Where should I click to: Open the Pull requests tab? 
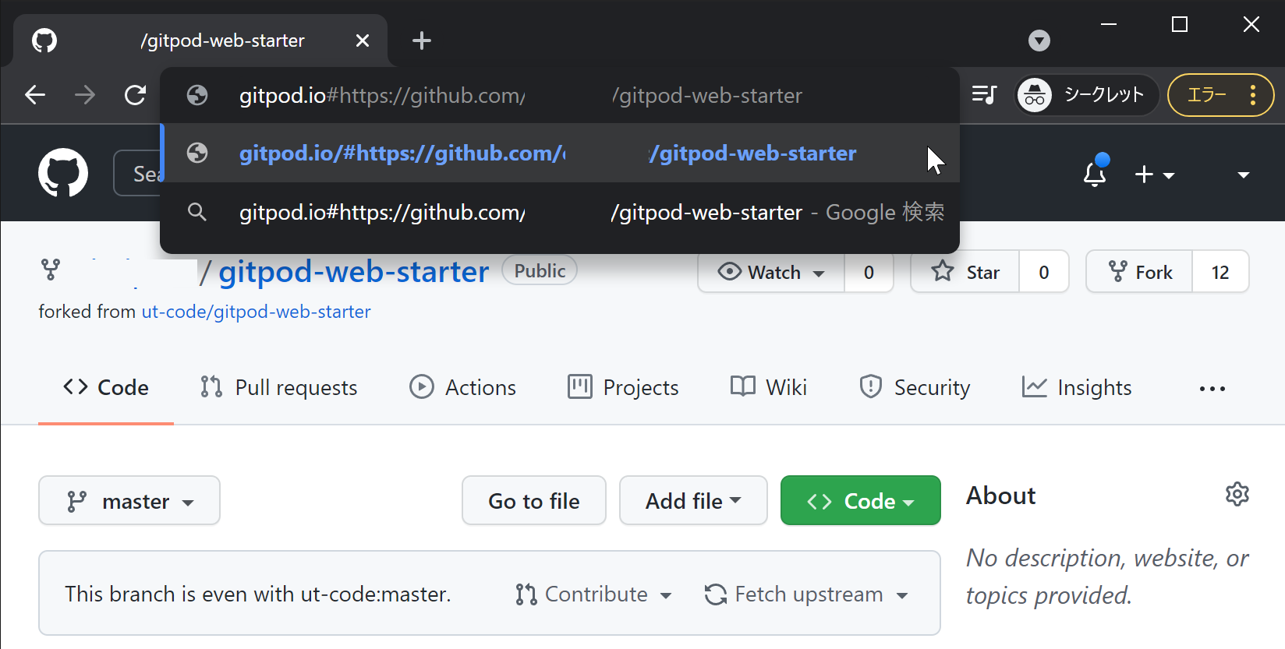pos(278,387)
